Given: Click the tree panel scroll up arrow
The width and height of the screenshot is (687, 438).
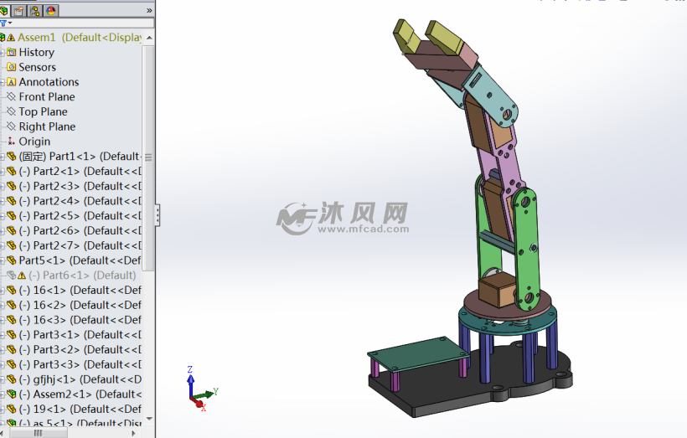Looking at the screenshot, I should click(148, 37).
